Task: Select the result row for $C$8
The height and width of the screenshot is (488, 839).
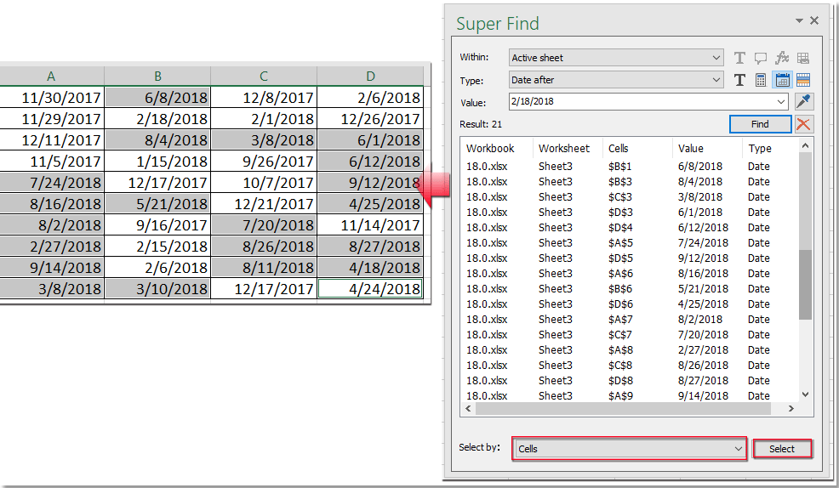Action: point(630,366)
